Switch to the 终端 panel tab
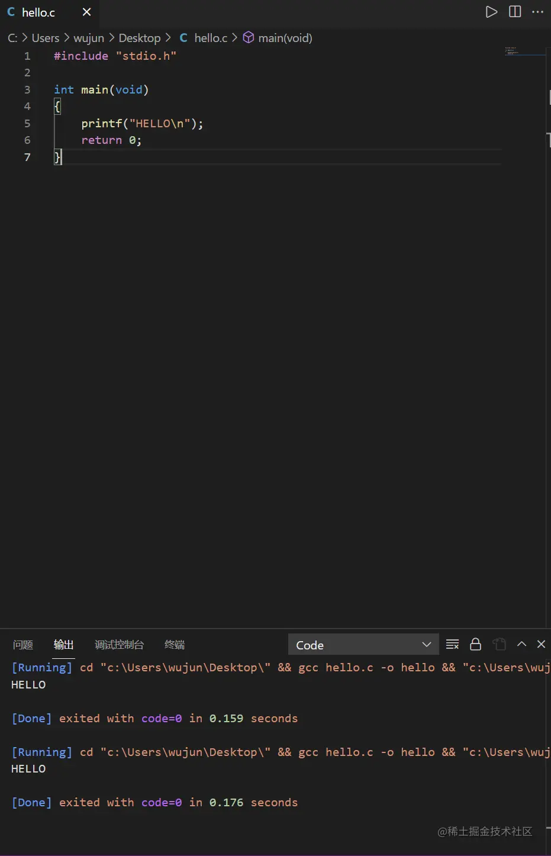 click(x=175, y=645)
